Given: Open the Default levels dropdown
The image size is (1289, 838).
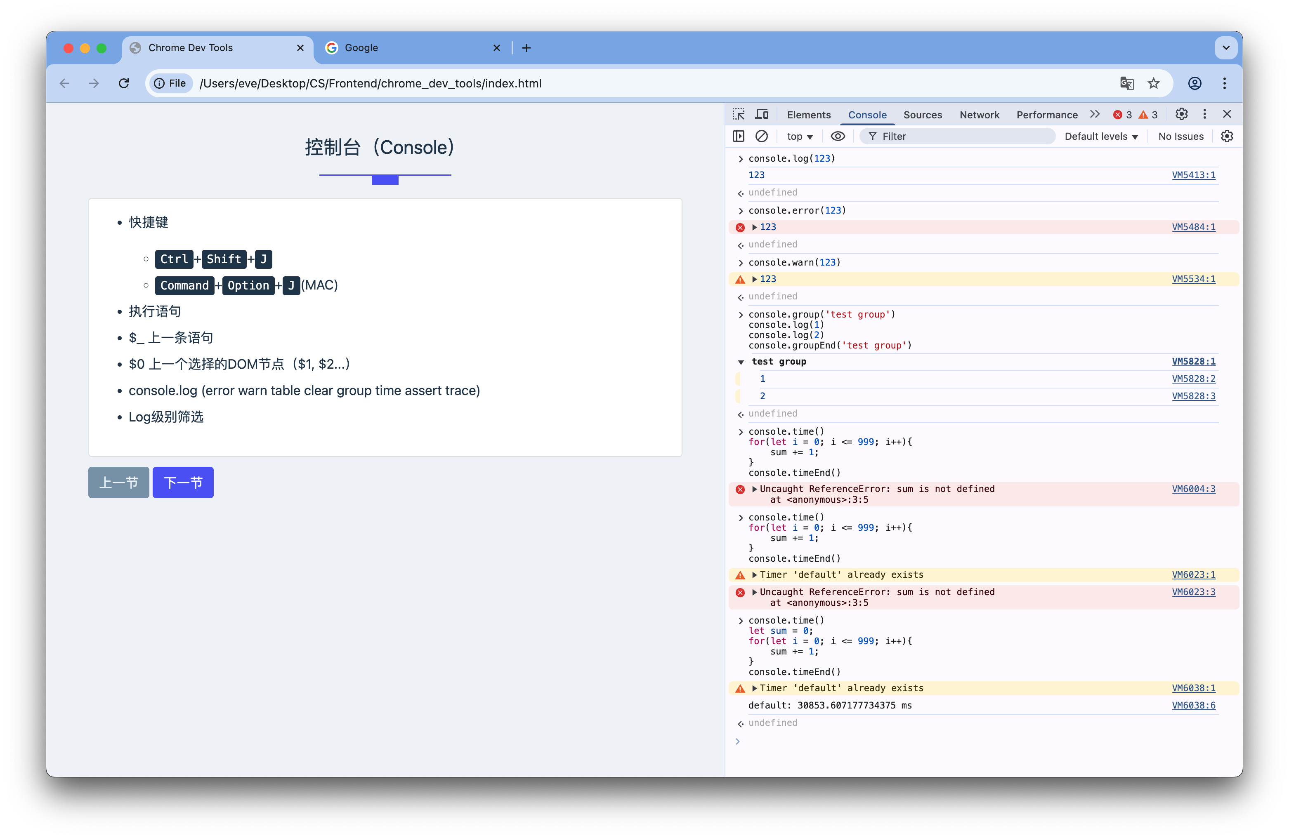Looking at the screenshot, I should 1100,137.
